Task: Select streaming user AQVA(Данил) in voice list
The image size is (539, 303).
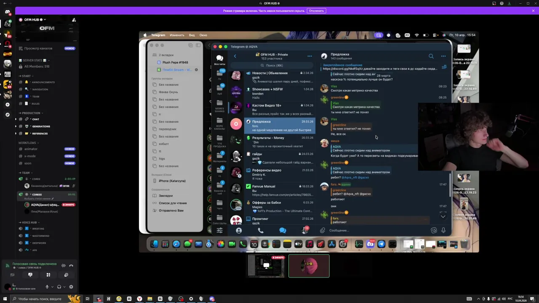Action: (x=50, y=205)
